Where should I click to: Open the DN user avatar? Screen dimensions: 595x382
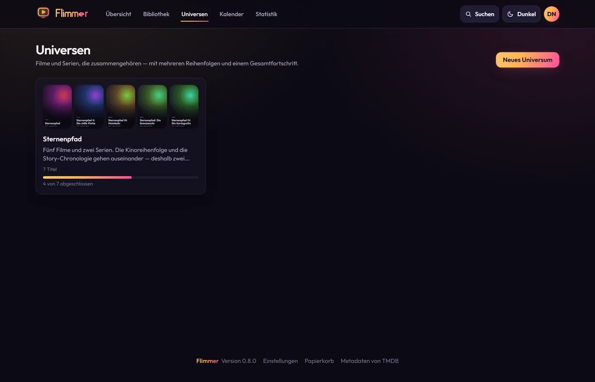(x=552, y=14)
